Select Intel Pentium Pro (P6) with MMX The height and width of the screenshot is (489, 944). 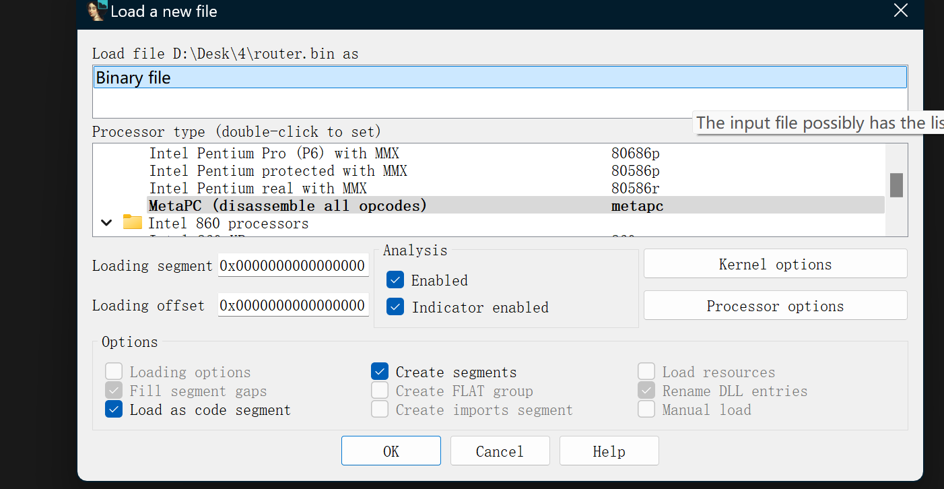coord(274,154)
